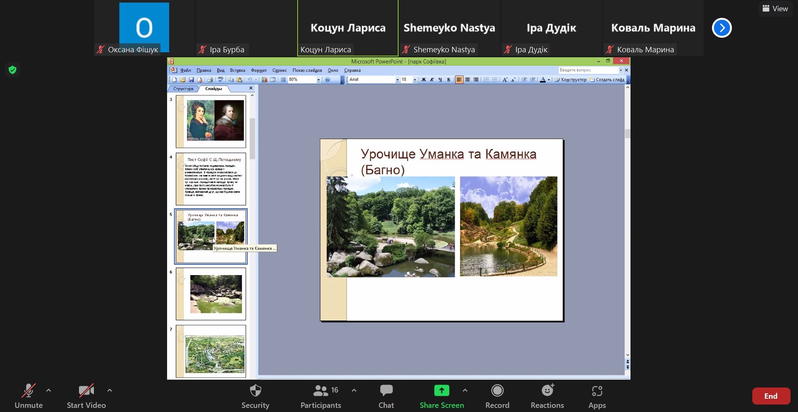This screenshot has height=412, width=798.
Task: Expand video options arrow beside Start Video
Action: point(110,390)
